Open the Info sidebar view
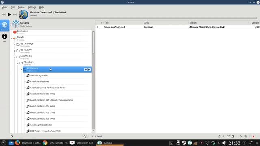 (x=4, y=38)
